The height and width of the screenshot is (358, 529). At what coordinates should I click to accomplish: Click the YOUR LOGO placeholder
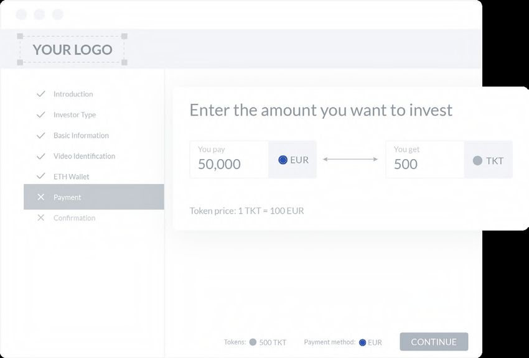point(72,50)
